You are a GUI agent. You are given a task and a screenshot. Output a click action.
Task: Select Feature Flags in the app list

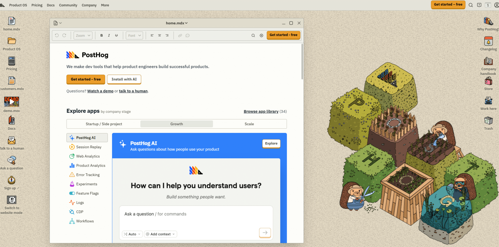(x=87, y=193)
